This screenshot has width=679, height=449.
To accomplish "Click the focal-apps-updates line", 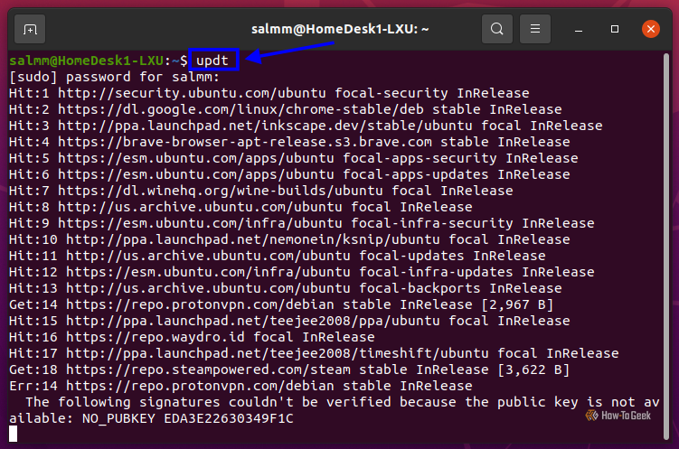I will [x=289, y=174].
